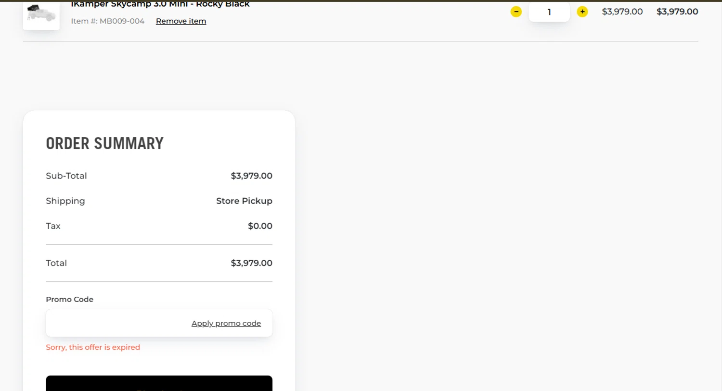Viewport: 722px width, 391px height.
Task: Click the Remove item link
Action: click(x=181, y=21)
